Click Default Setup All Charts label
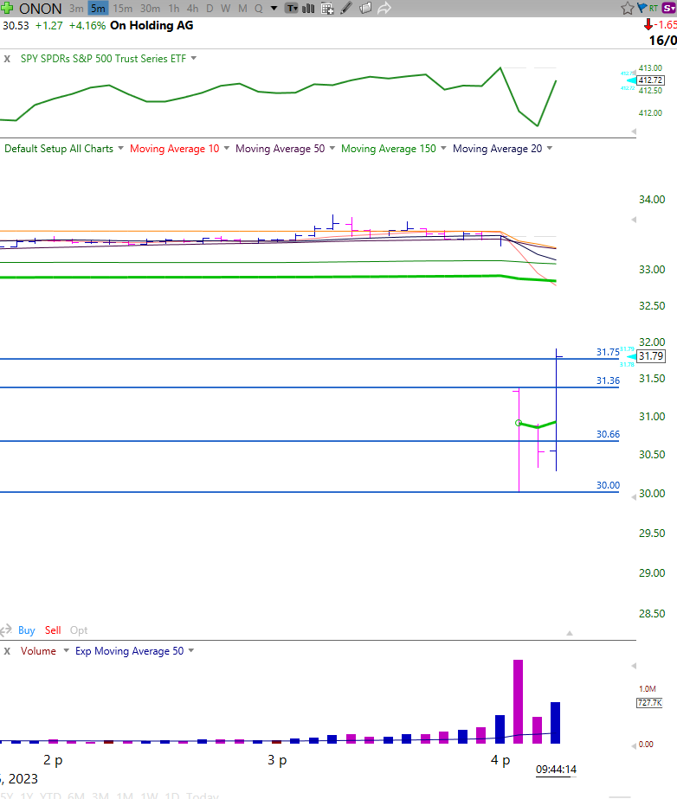 point(59,148)
